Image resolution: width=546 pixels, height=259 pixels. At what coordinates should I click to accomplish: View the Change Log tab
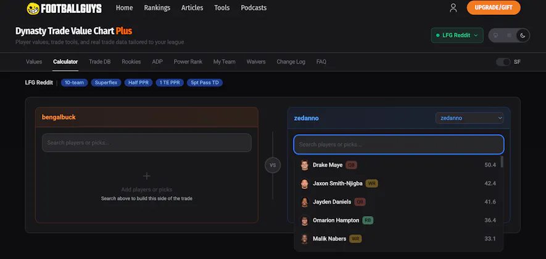click(x=291, y=62)
